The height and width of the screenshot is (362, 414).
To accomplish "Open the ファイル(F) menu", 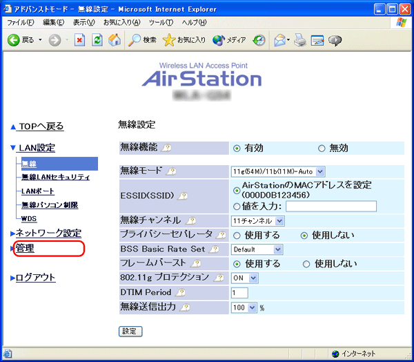I will tap(21, 23).
